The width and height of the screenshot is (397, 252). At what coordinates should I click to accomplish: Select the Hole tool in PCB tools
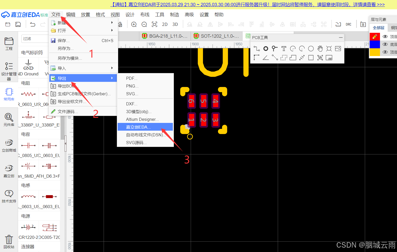329,48
